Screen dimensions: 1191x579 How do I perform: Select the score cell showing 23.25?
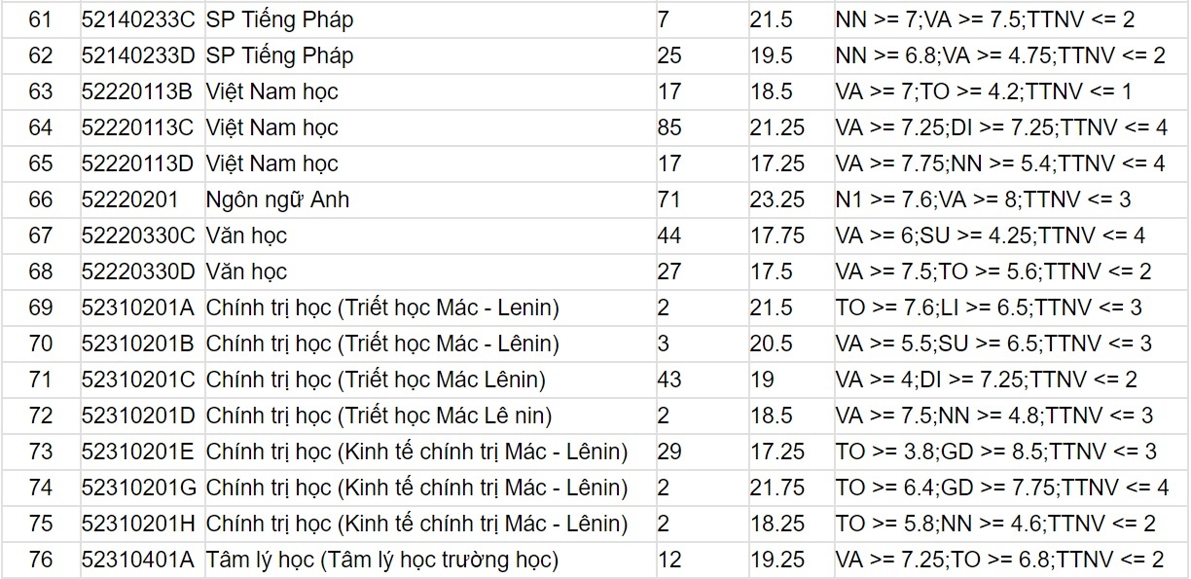pyautogui.click(x=777, y=199)
